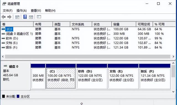This screenshot has height=105, width=177.
Task: Sort by the % 可用 column header
Action: point(164,24)
